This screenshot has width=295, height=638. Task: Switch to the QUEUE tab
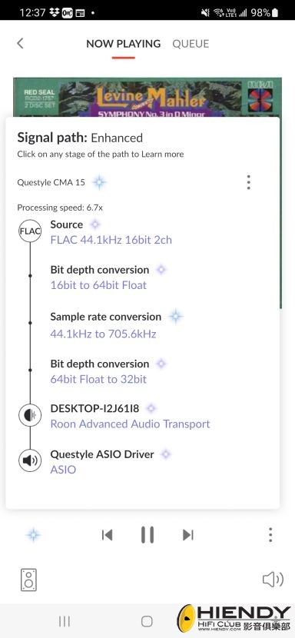[x=191, y=44]
